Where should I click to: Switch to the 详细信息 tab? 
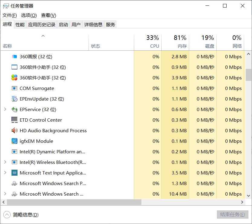(93, 24)
